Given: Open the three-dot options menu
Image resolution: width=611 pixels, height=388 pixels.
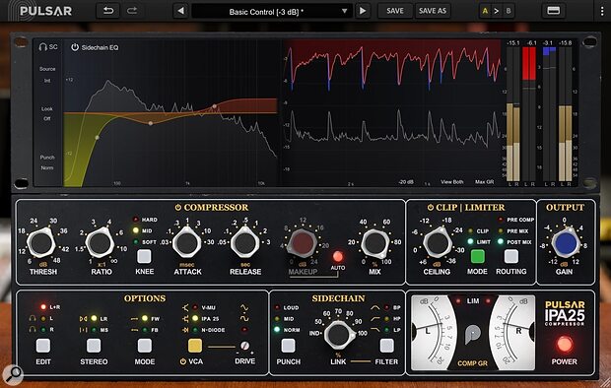Looking at the screenshot, I should tap(602, 11).
